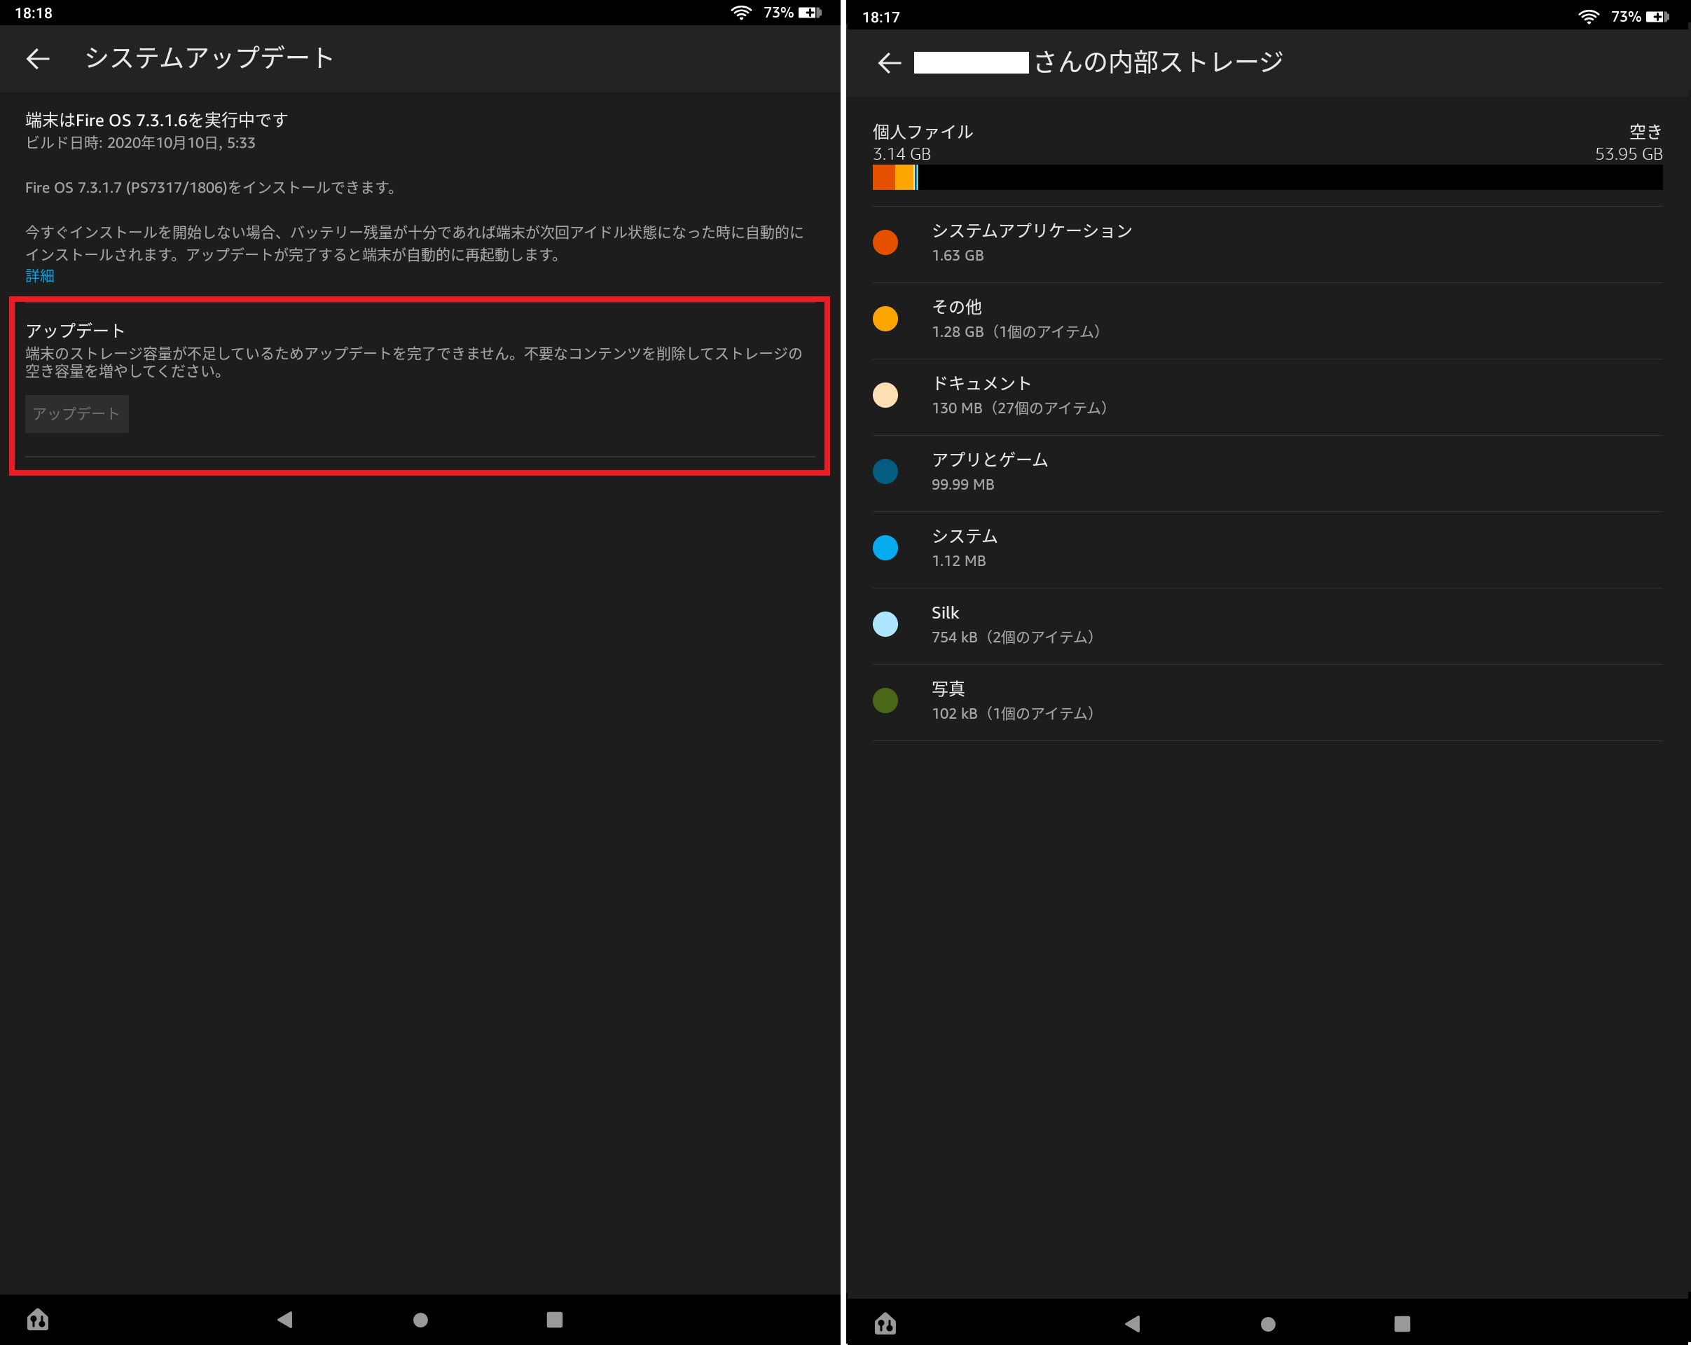
Task: Tap Fire OS 7.3.1.6 version text
Action: pyautogui.click(x=157, y=120)
